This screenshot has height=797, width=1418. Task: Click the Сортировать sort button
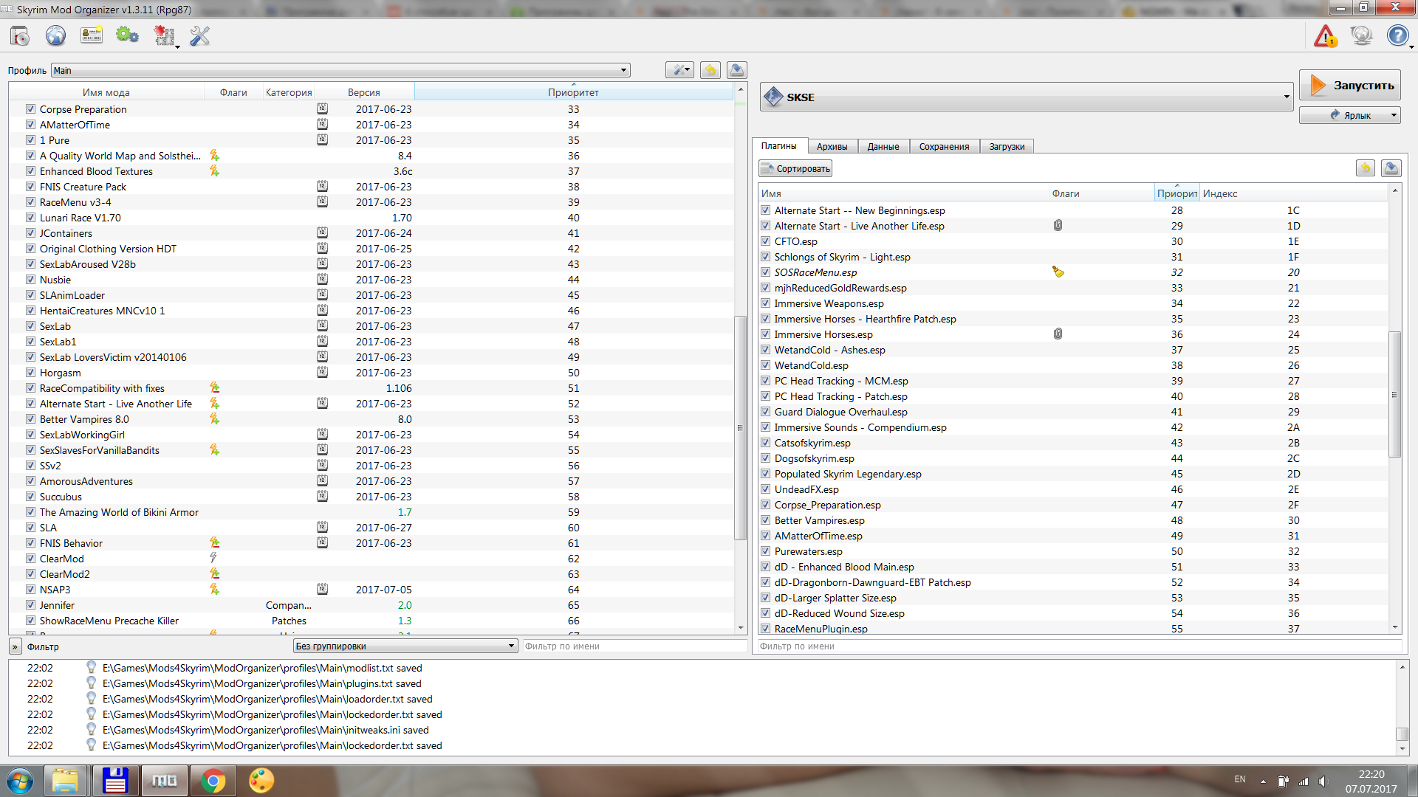pos(795,169)
